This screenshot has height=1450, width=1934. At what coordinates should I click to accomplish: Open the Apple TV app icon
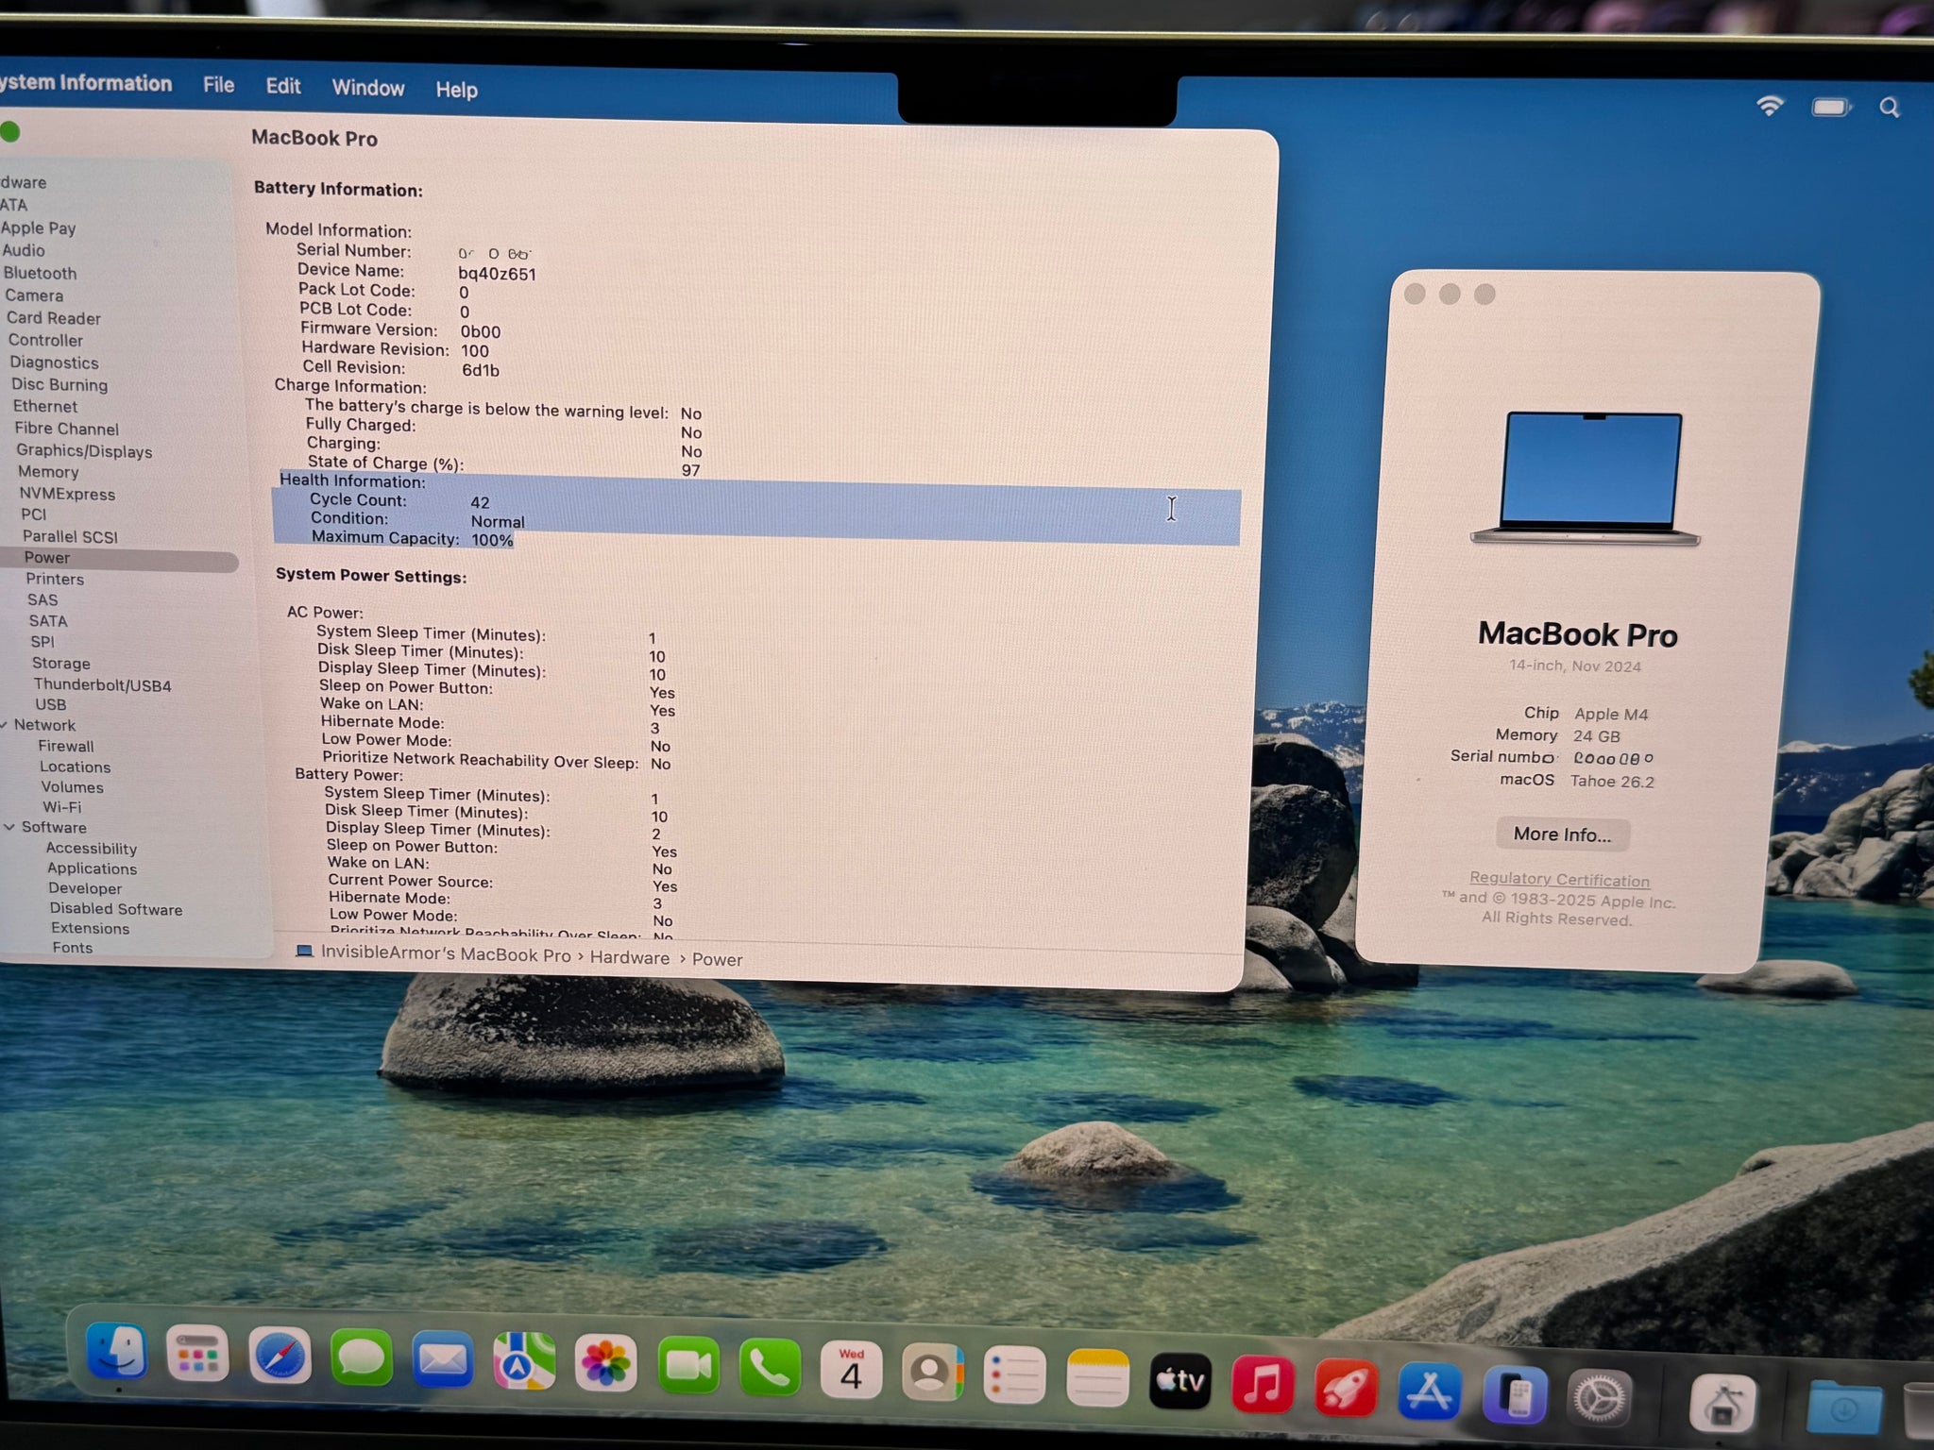pyautogui.click(x=1179, y=1381)
